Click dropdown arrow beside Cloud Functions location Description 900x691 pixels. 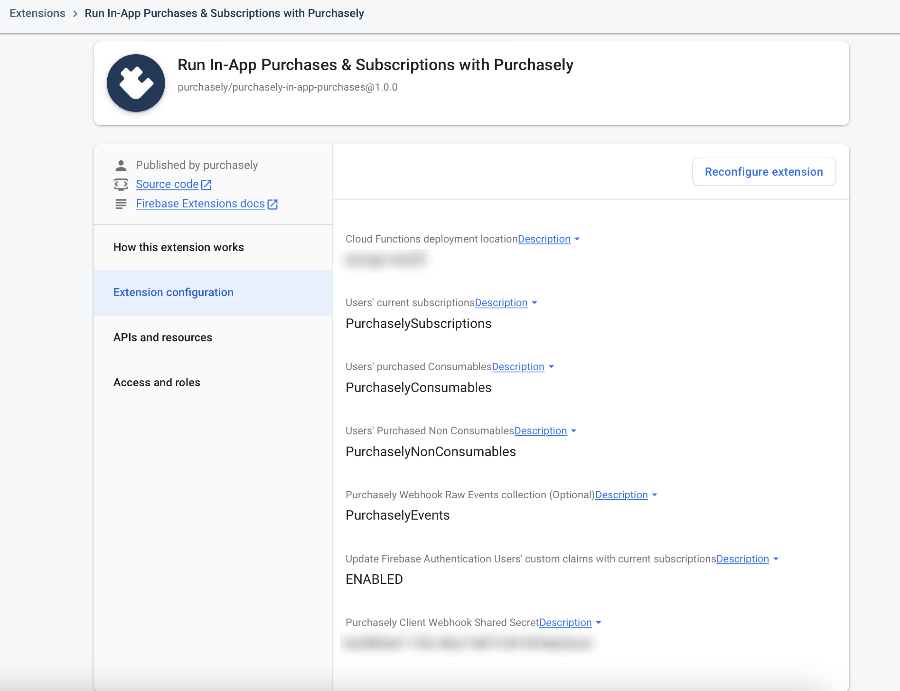click(577, 239)
